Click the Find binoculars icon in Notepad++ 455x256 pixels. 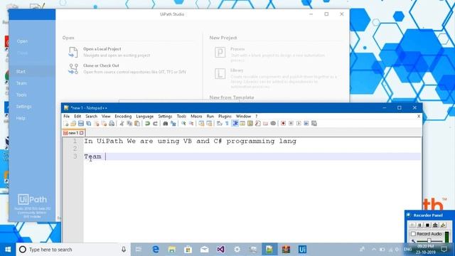pos(166,124)
